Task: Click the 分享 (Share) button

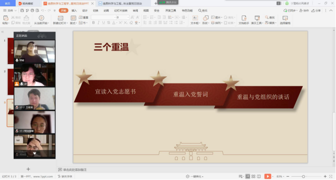Action: coord(316,11)
